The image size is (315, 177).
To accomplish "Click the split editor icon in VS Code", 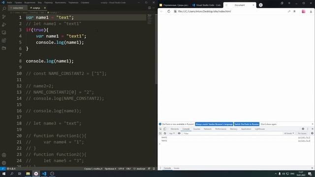I will [x=150, y=8].
